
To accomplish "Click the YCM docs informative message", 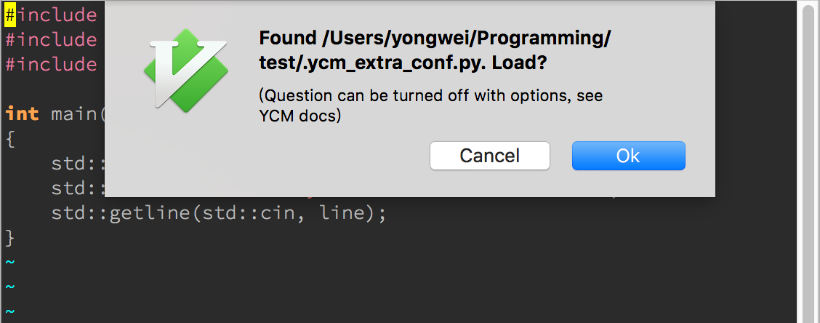I will 431,105.
